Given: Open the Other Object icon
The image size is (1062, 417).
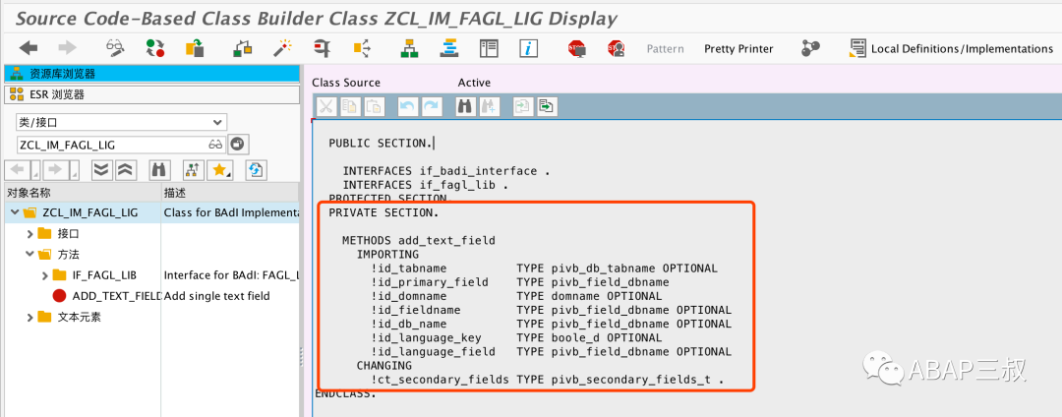Looking at the screenshot, I should coord(195,48).
